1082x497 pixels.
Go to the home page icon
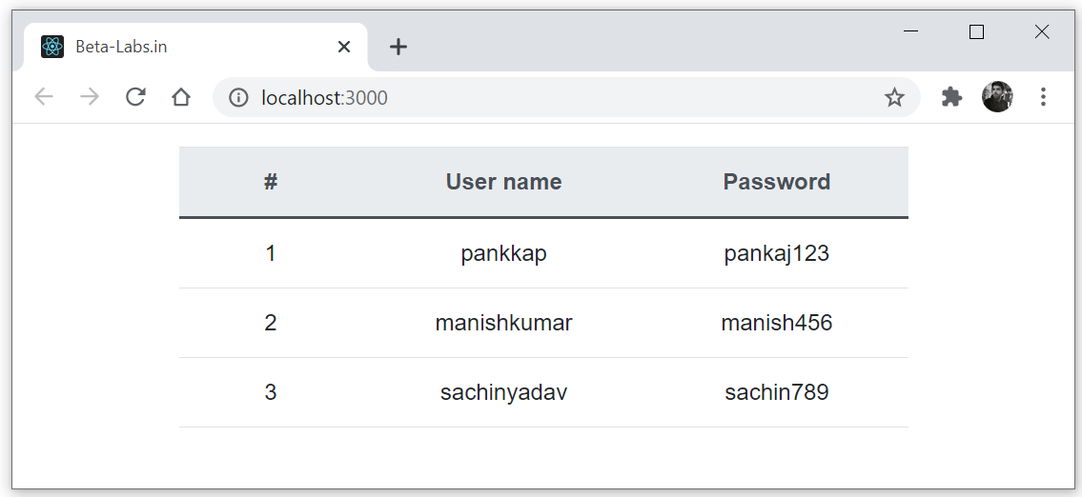tap(181, 97)
